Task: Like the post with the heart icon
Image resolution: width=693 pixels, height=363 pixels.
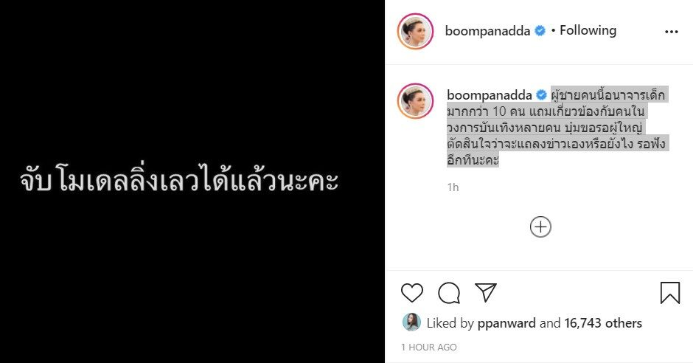Action: pos(412,293)
